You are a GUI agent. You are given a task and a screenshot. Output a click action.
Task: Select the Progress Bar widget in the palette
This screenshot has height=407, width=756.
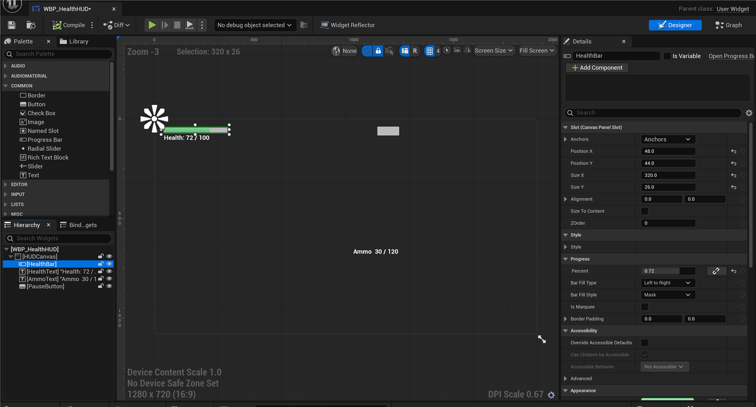tap(41, 140)
